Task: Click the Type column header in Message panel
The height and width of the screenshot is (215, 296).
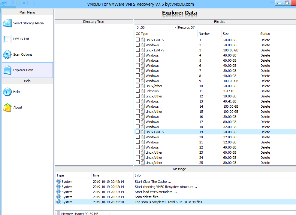Action: pyautogui.click(x=73, y=175)
